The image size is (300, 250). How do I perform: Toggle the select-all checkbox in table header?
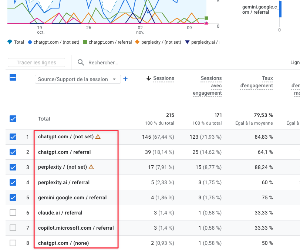pyautogui.click(x=13, y=78)
